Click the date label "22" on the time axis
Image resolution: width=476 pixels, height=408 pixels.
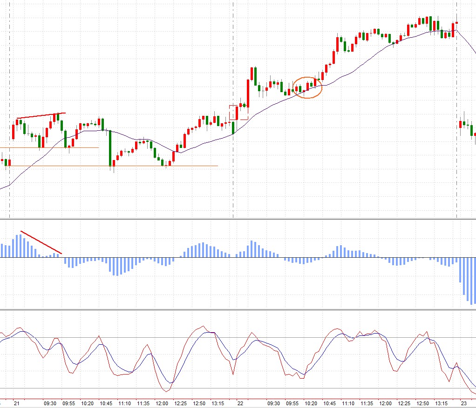[x=240, y=403]
